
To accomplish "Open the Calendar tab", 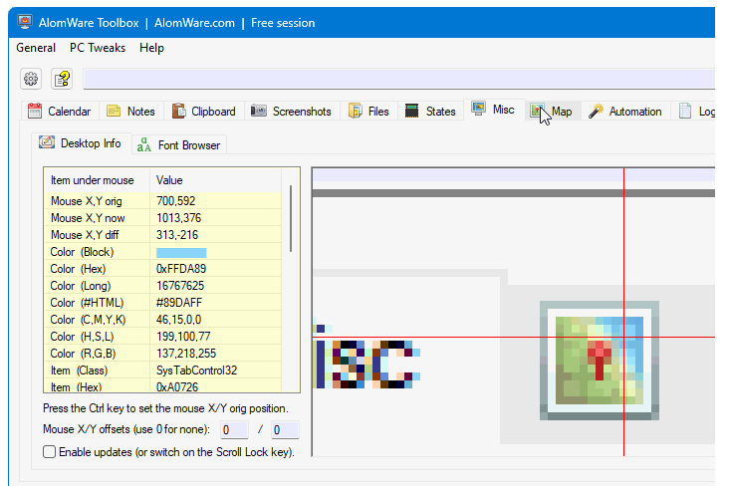I will [x=59, y=112].
